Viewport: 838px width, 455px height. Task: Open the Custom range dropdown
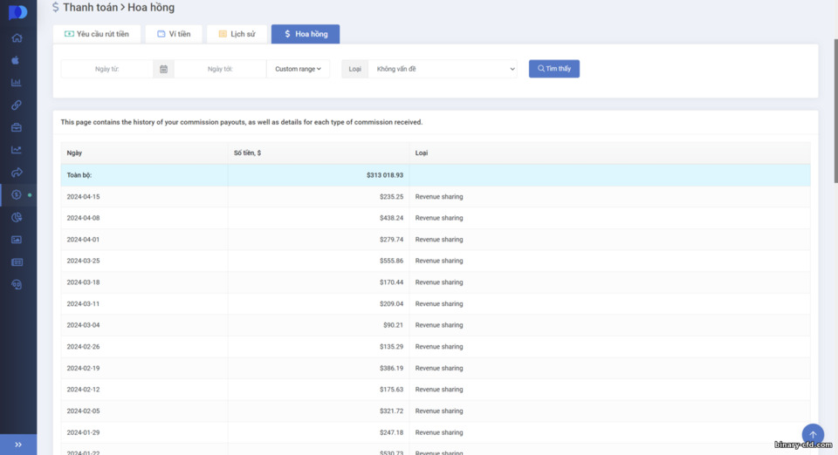298,69
